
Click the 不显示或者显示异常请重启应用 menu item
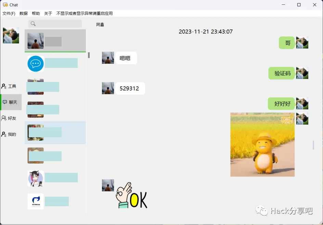[x=85, y=13]
